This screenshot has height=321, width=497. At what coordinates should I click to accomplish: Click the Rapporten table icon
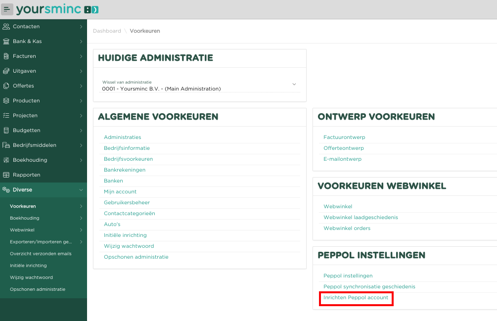coord(6,175)
